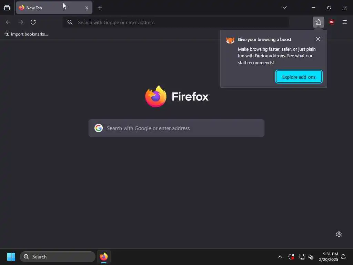Expand the list all tabs chevron
The height and width of the screenshot is (265, 353).
(284, 8)
